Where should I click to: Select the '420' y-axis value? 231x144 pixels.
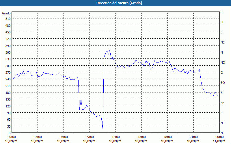pos(8,39)
